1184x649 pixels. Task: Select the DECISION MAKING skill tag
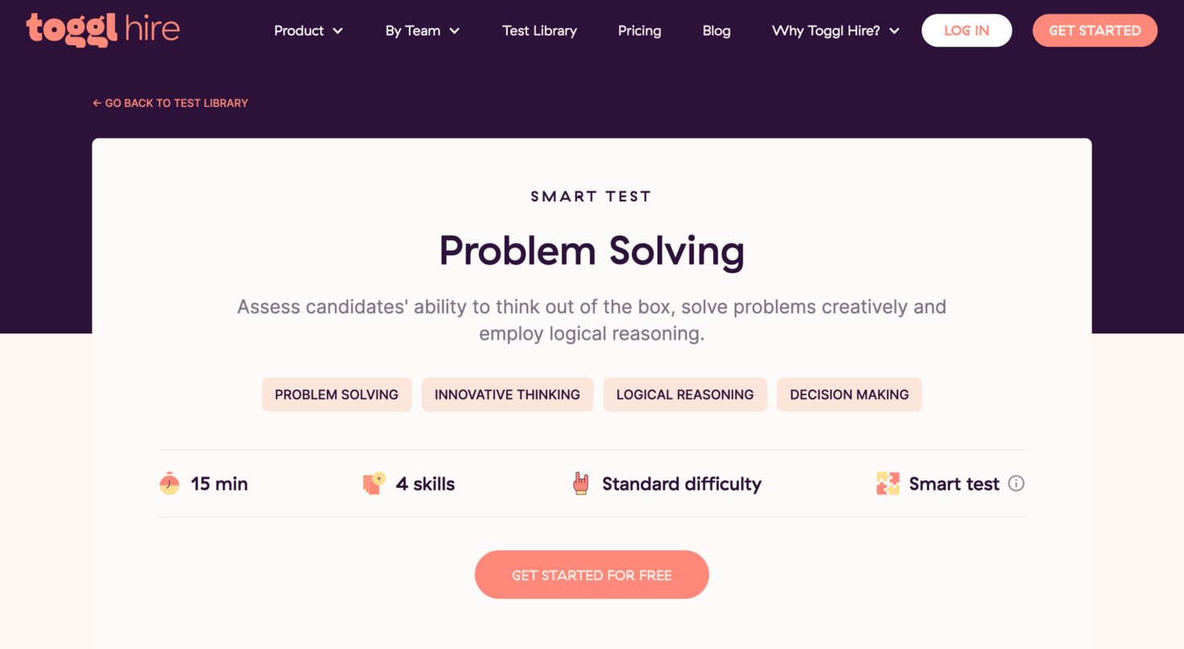coord(849,395)
